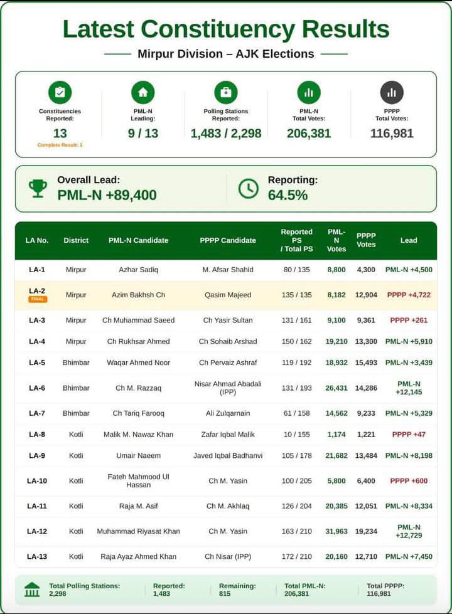Click the PPPP Votes column header
452x614 pixels.
[366, 240]
